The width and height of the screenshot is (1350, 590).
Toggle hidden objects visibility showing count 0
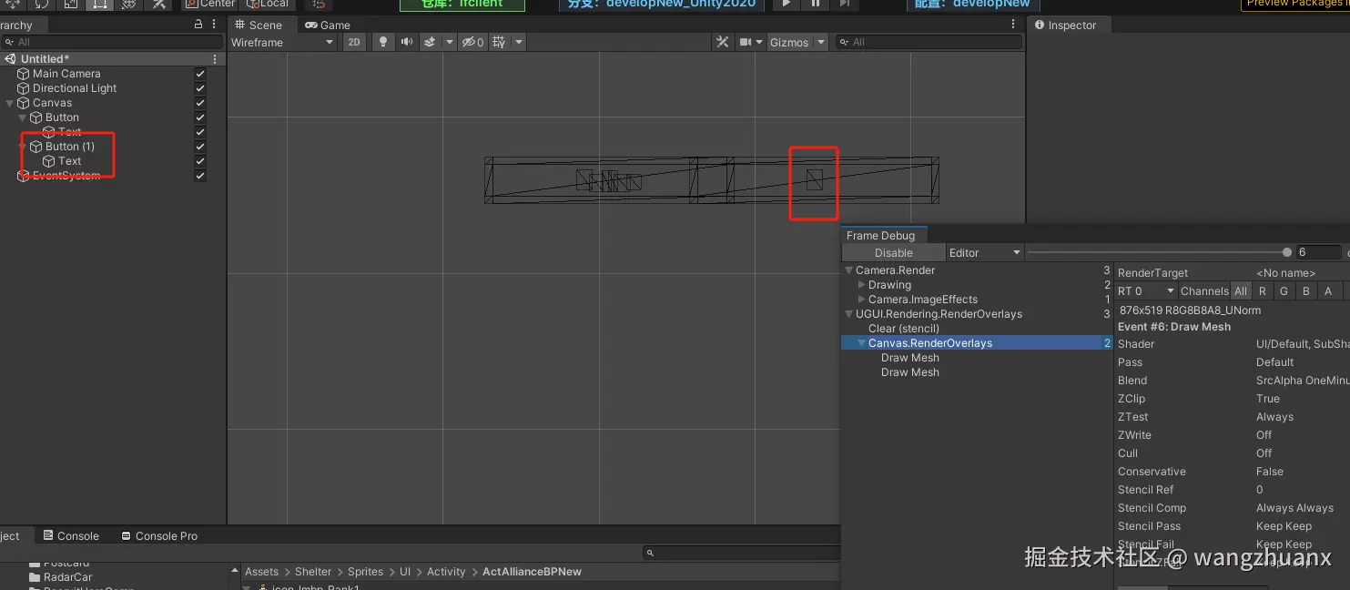click(x=472, y=42)
